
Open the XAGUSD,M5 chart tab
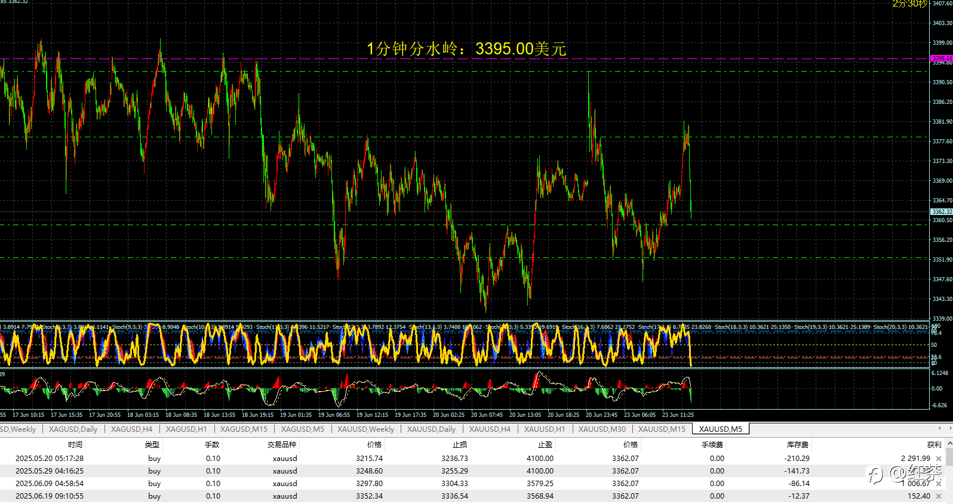pyautogui.click(x=302, y=429)
